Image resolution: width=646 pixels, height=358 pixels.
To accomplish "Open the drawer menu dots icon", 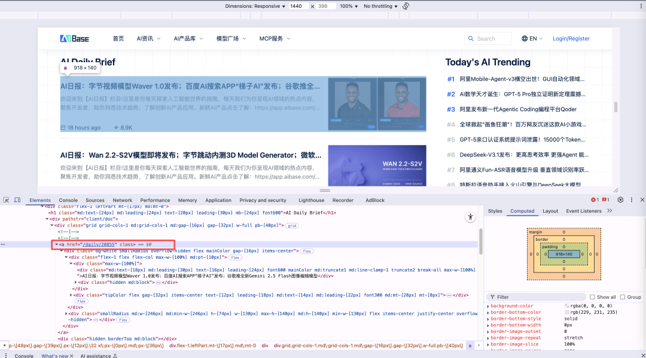I will click(6, 355).
